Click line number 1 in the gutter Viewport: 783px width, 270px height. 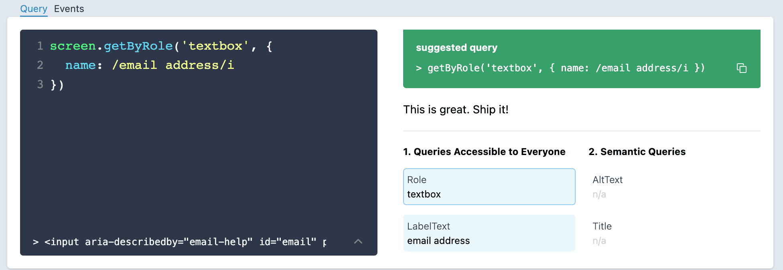point(40,46)
